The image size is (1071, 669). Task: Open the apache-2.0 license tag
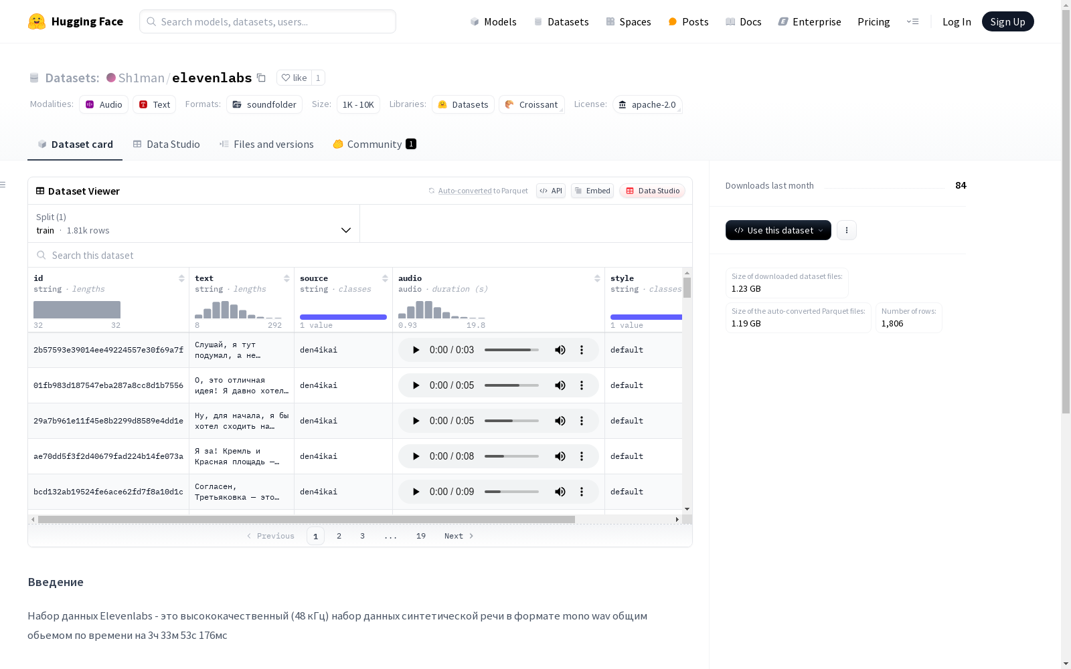pyautogui.click(x=647, y=104)
